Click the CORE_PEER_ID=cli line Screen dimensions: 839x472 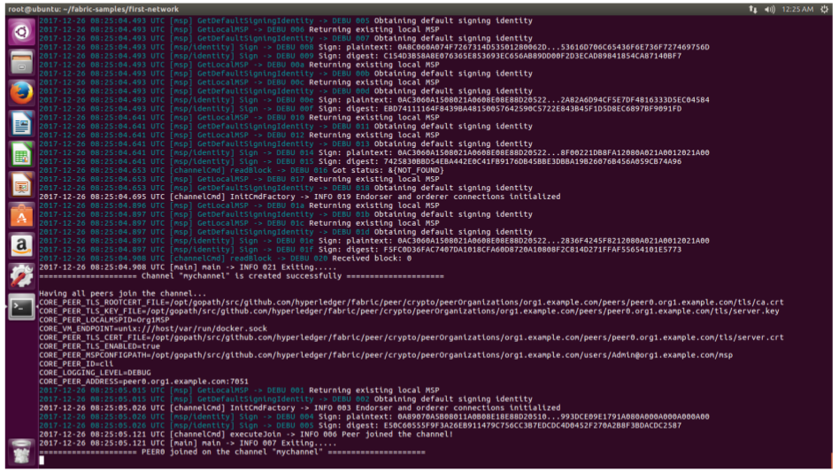pyautogui.click(x=76, y=364)
